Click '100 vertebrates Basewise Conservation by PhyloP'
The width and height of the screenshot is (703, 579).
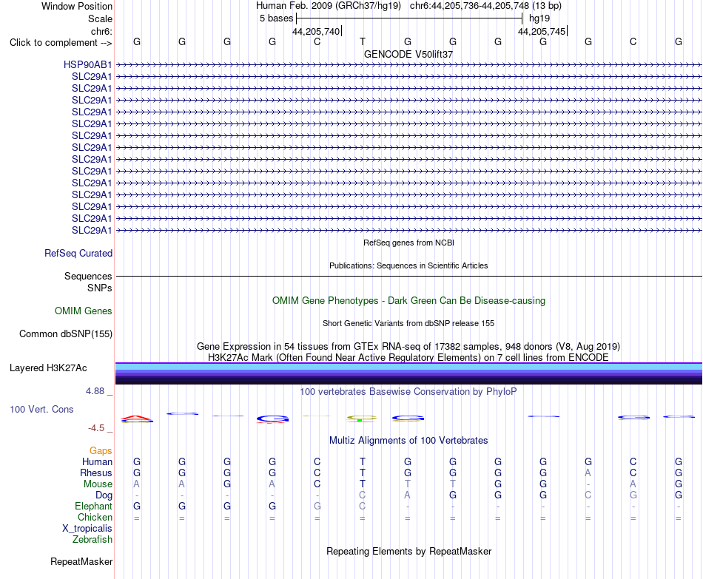tap(408, 392)
